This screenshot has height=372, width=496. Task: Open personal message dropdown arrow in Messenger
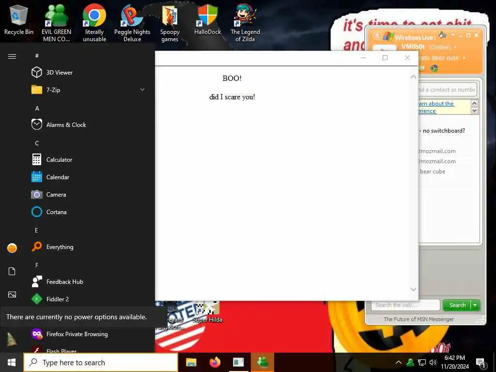(x=464, y=58)
